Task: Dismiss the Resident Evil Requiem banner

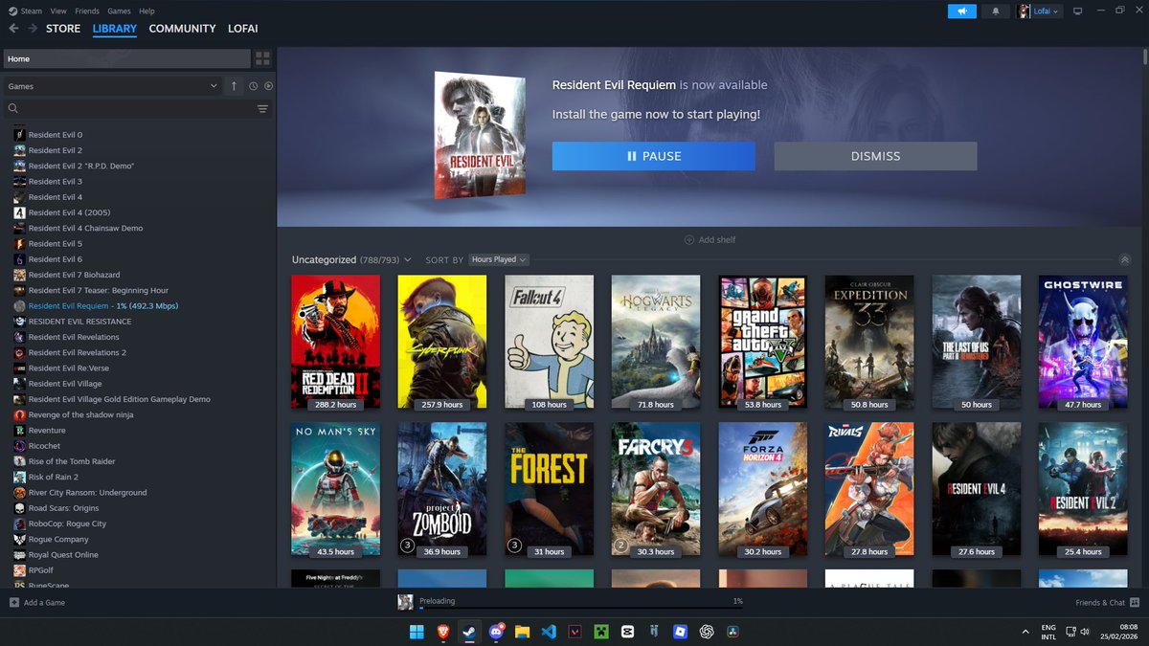Action: 875,156
